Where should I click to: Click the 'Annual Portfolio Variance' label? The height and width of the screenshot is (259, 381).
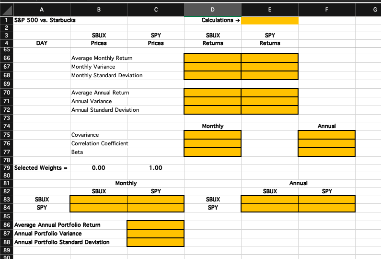[48, 234]
